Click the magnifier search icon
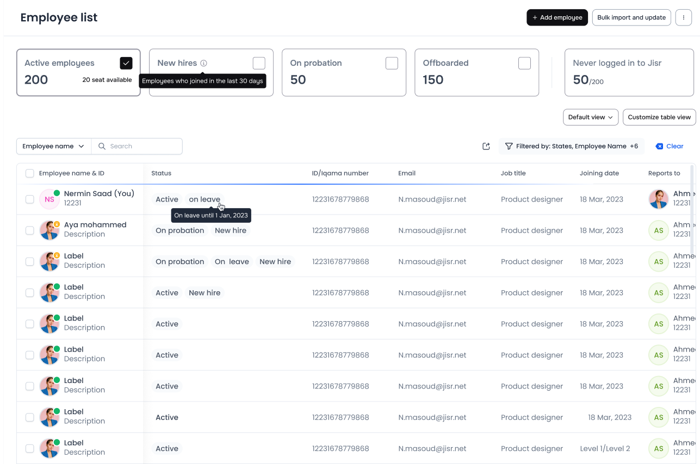The image size is (700, 464). point(102,146)
